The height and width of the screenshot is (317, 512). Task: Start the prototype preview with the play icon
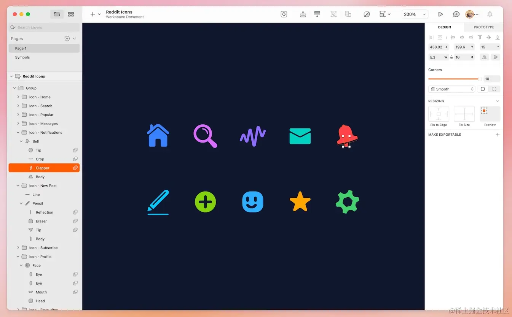pos(440,14)
